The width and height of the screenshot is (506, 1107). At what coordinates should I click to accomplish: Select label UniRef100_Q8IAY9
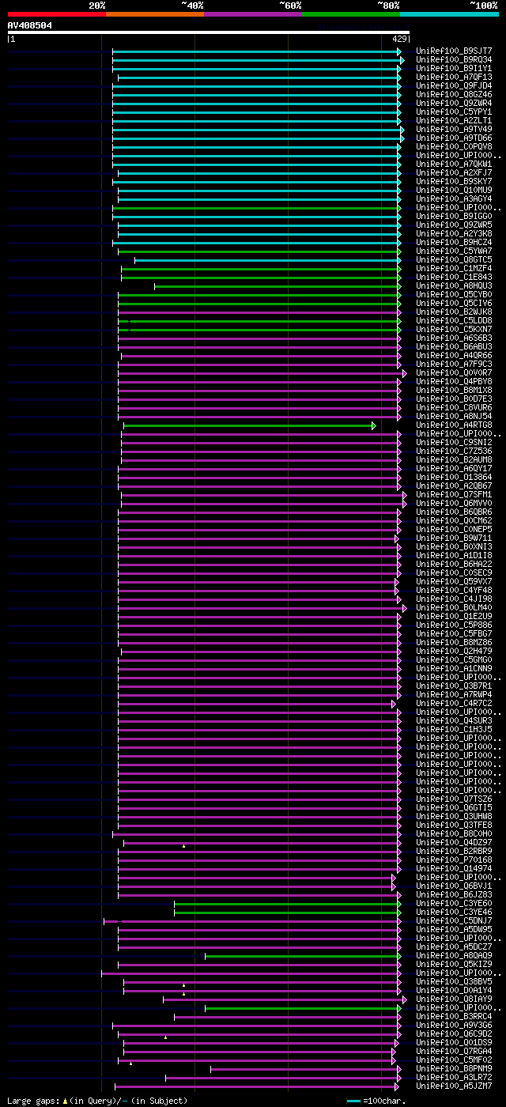pyautogui.click(x=454, y=999)
